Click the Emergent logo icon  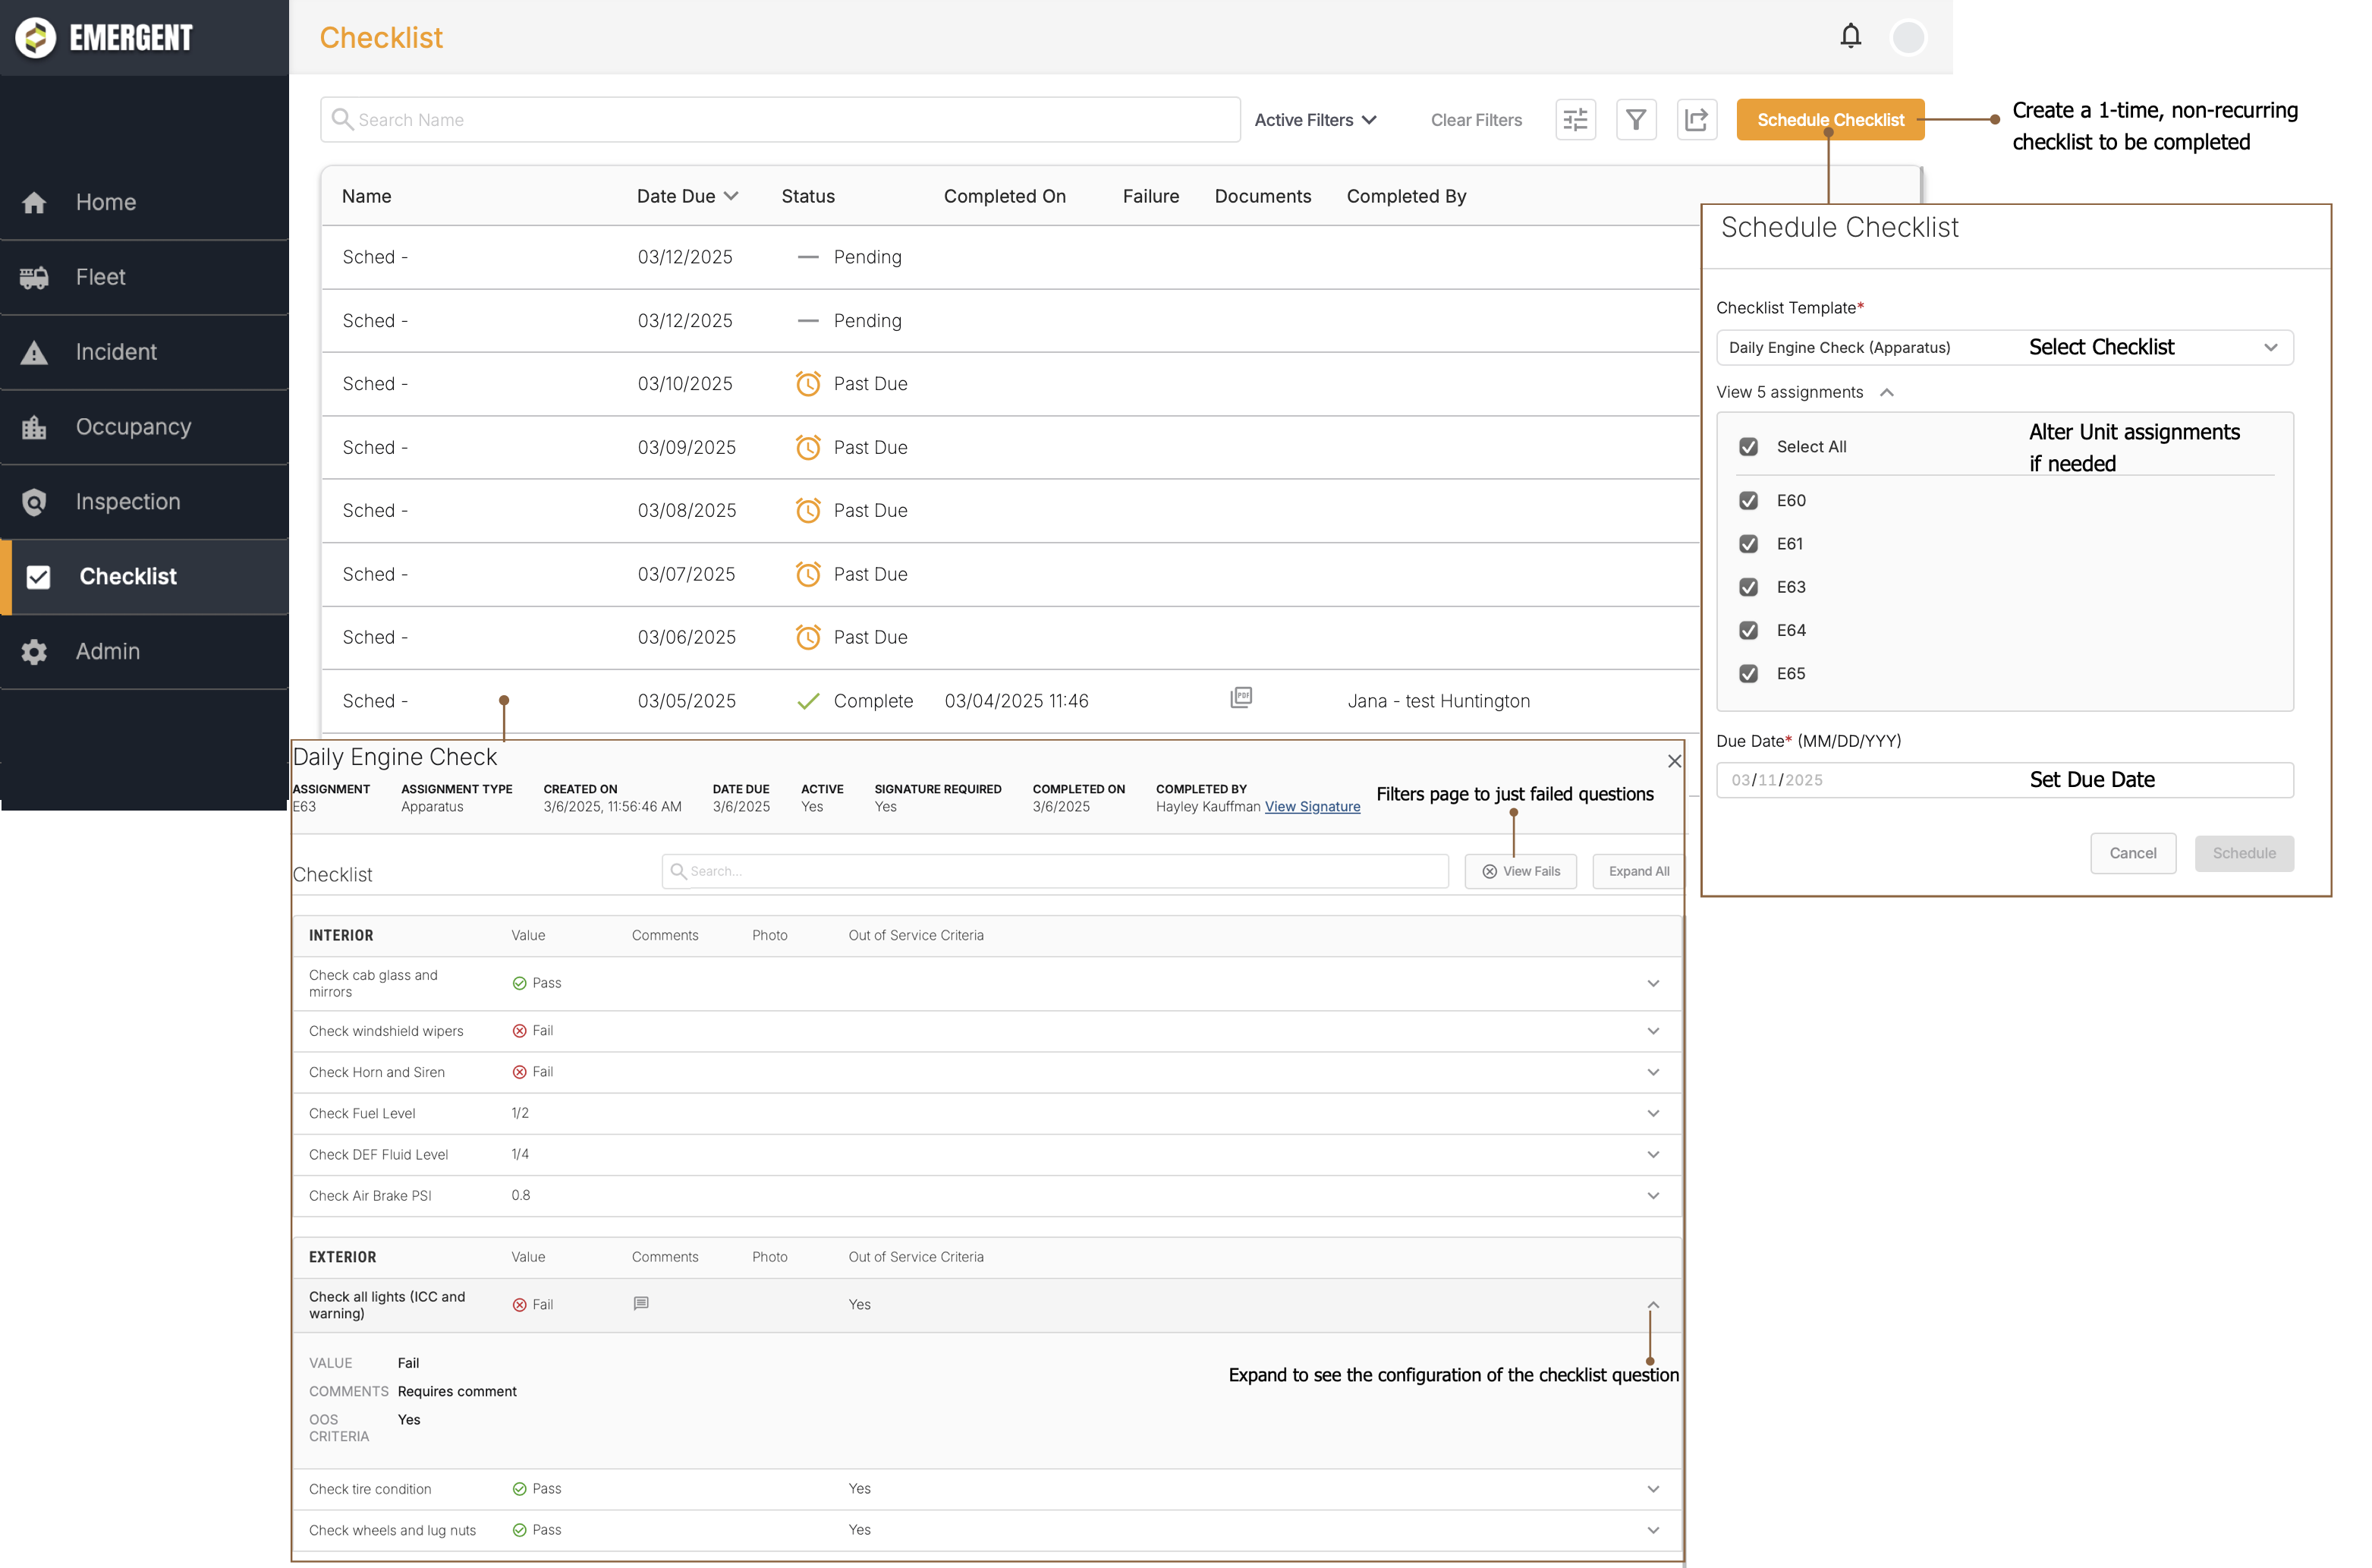click(36, 38)
